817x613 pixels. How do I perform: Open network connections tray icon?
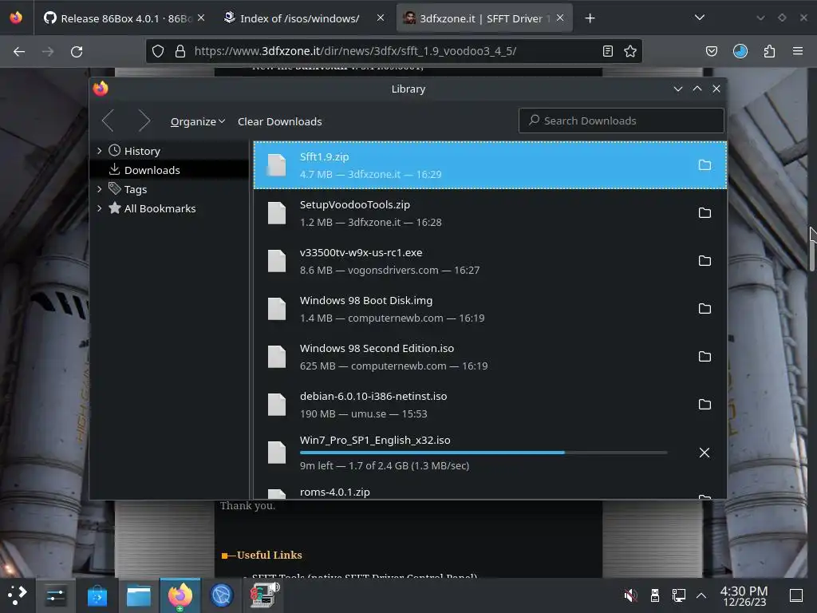coord(678,595)
